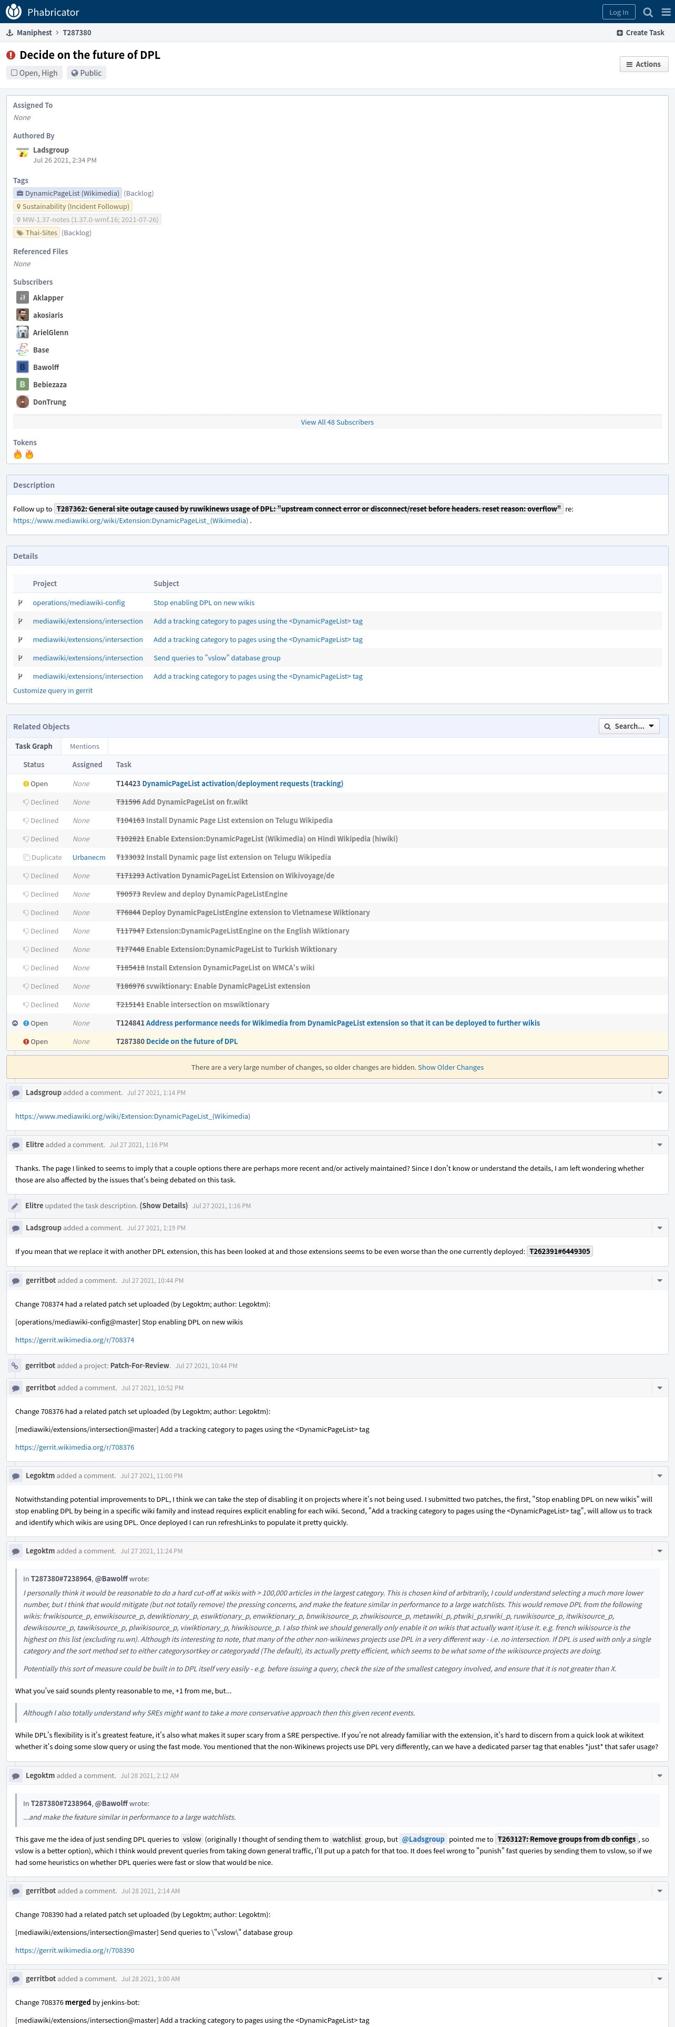Click Show Older Changes

coord(451,1068)
